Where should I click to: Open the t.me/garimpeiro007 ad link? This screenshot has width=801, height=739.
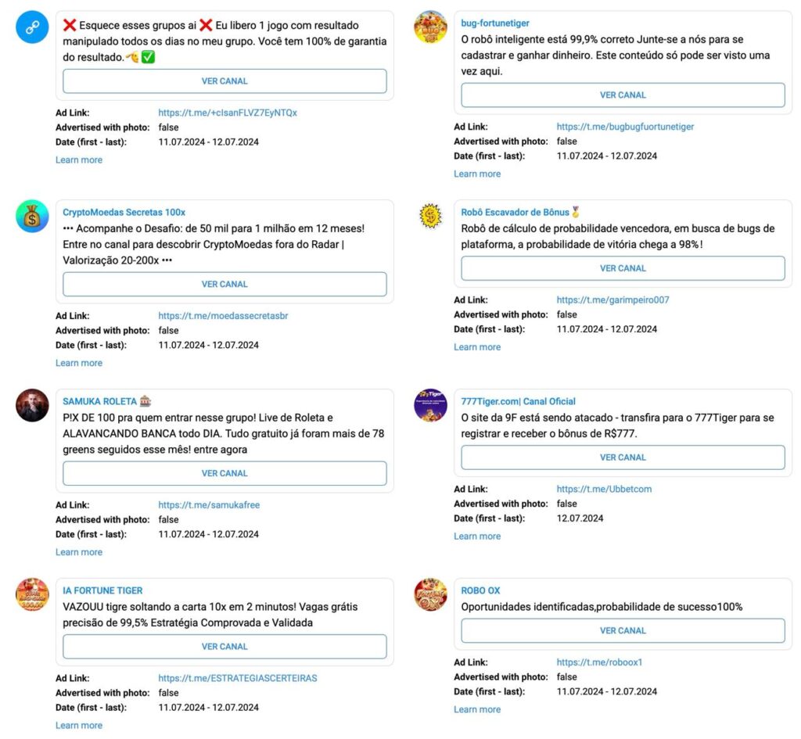tap(613, 300)
